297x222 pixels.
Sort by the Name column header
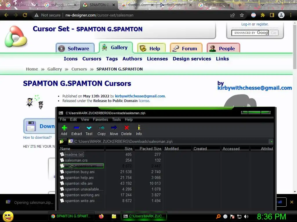pyautogui.click(x=82, y=149)
